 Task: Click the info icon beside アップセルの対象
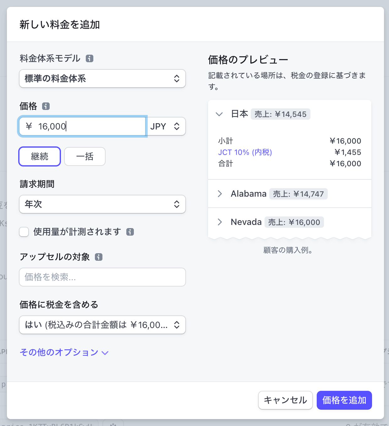point(99,257)
